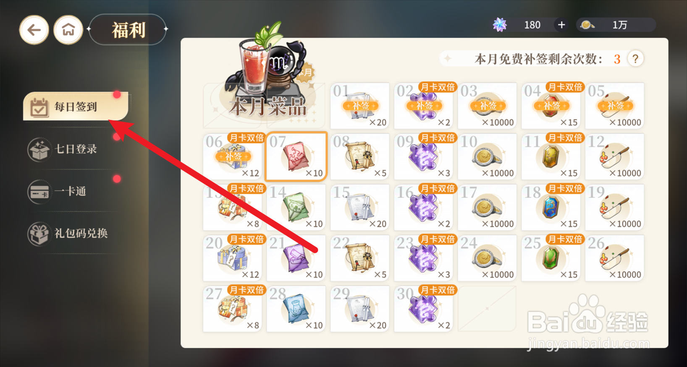Select day 08 scroll reward
The width and height of the screenshot is (687, 367).
(x=360, y=156)
